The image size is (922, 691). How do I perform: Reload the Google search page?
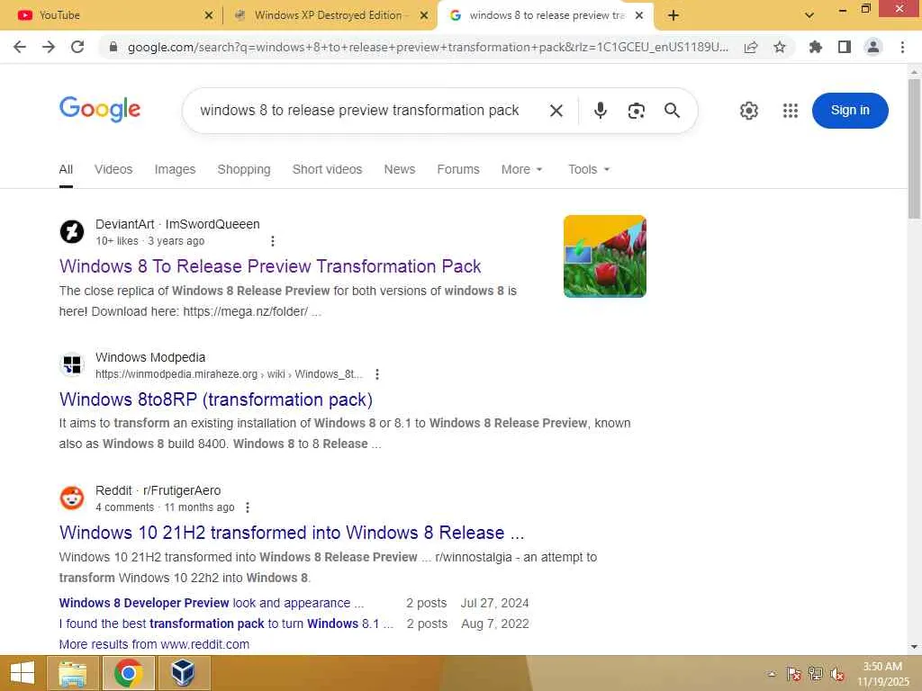[77, 47]
